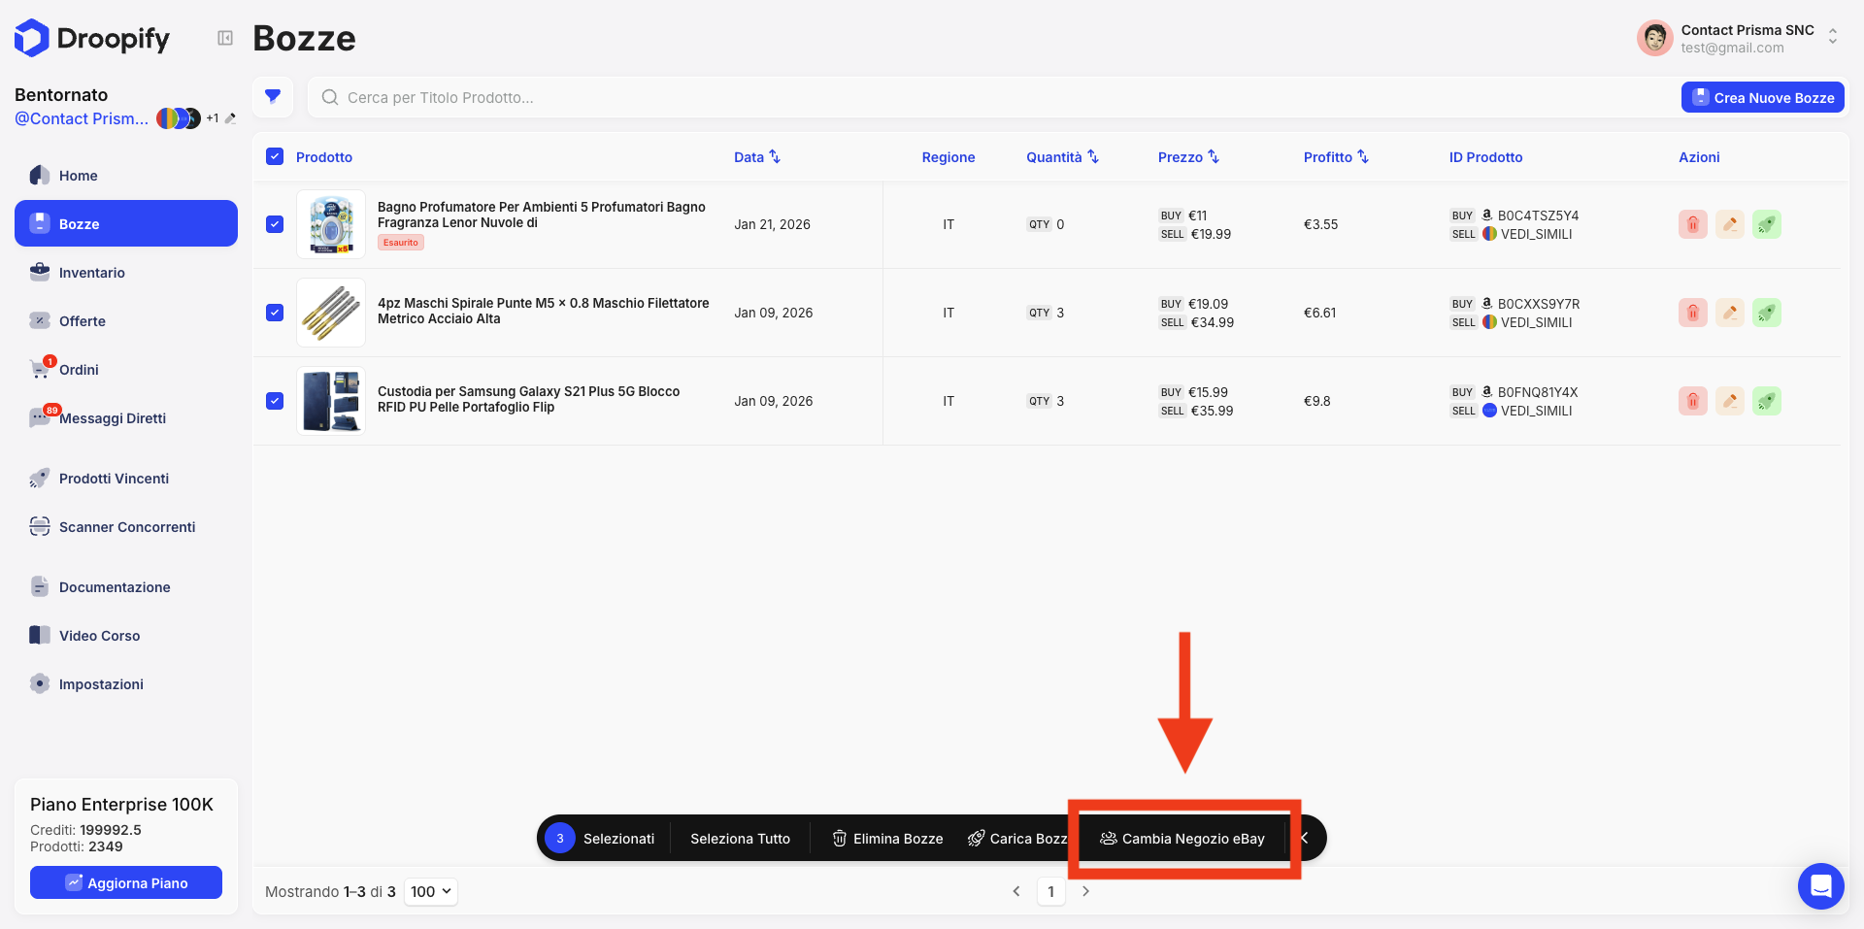Click the filter funnel icon
The height and width of the screenshot is (929, 1864).
coord(273,97)
